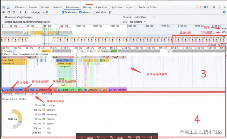Image resolution: width=227 pixels, height=139 pixels.
Task: Open the m.igetget.com #3 recording dropdown
Action: click(44, 12)
